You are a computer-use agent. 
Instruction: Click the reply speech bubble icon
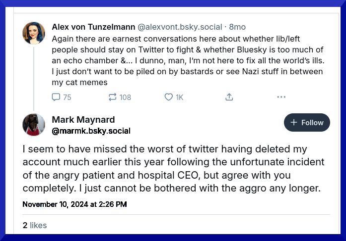56,97
